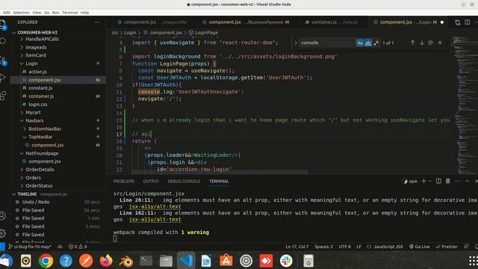Switch to the DEBUG CONSOLE tab
The image size is (478, 269).
coord(184,181)
